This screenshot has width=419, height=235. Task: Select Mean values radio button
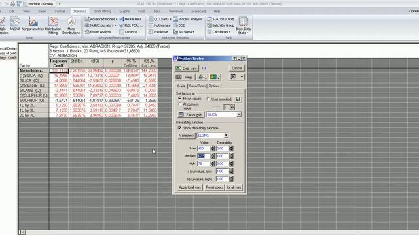click(180, 99)
